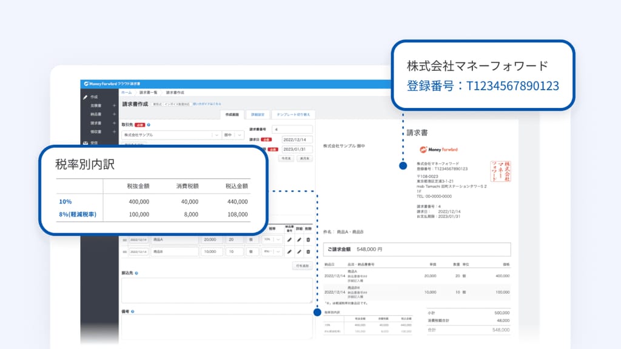Switch to the 詳細設定 tab
The width and height of the screenshot is (621, 349).
(257, 114)
